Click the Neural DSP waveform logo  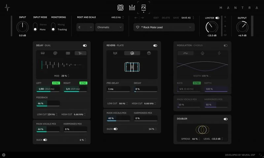coord(7,8)
